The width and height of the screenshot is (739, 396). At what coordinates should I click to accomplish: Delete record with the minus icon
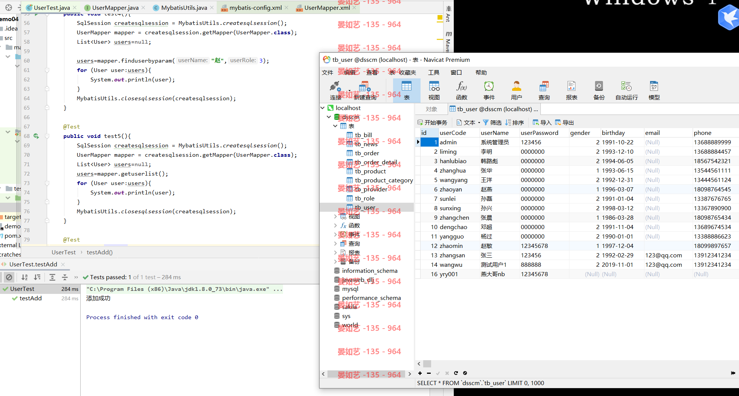point(429,373)
